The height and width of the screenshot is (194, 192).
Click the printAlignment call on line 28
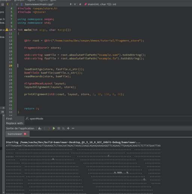point(74,94)
